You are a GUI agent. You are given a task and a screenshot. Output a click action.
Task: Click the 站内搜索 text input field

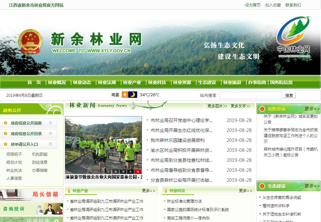coord(250,95)
